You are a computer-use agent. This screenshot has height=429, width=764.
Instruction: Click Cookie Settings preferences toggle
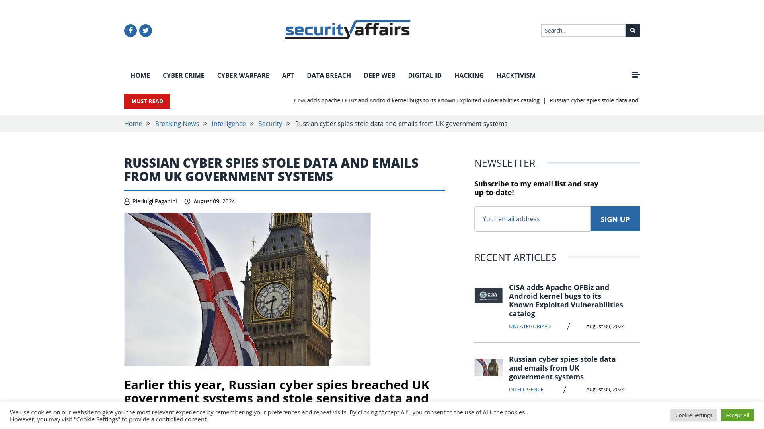pos(694,415)
